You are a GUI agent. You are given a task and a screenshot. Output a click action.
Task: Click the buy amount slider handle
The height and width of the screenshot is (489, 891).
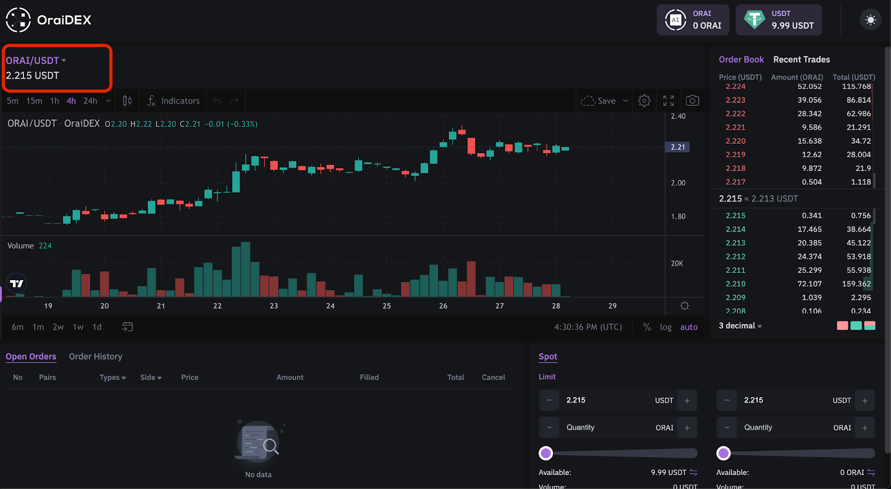546,453
